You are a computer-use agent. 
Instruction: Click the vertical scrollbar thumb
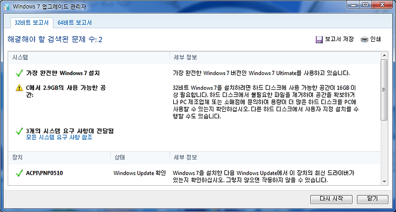coord(384,90)
